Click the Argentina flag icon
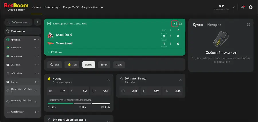 pos(8,56)
